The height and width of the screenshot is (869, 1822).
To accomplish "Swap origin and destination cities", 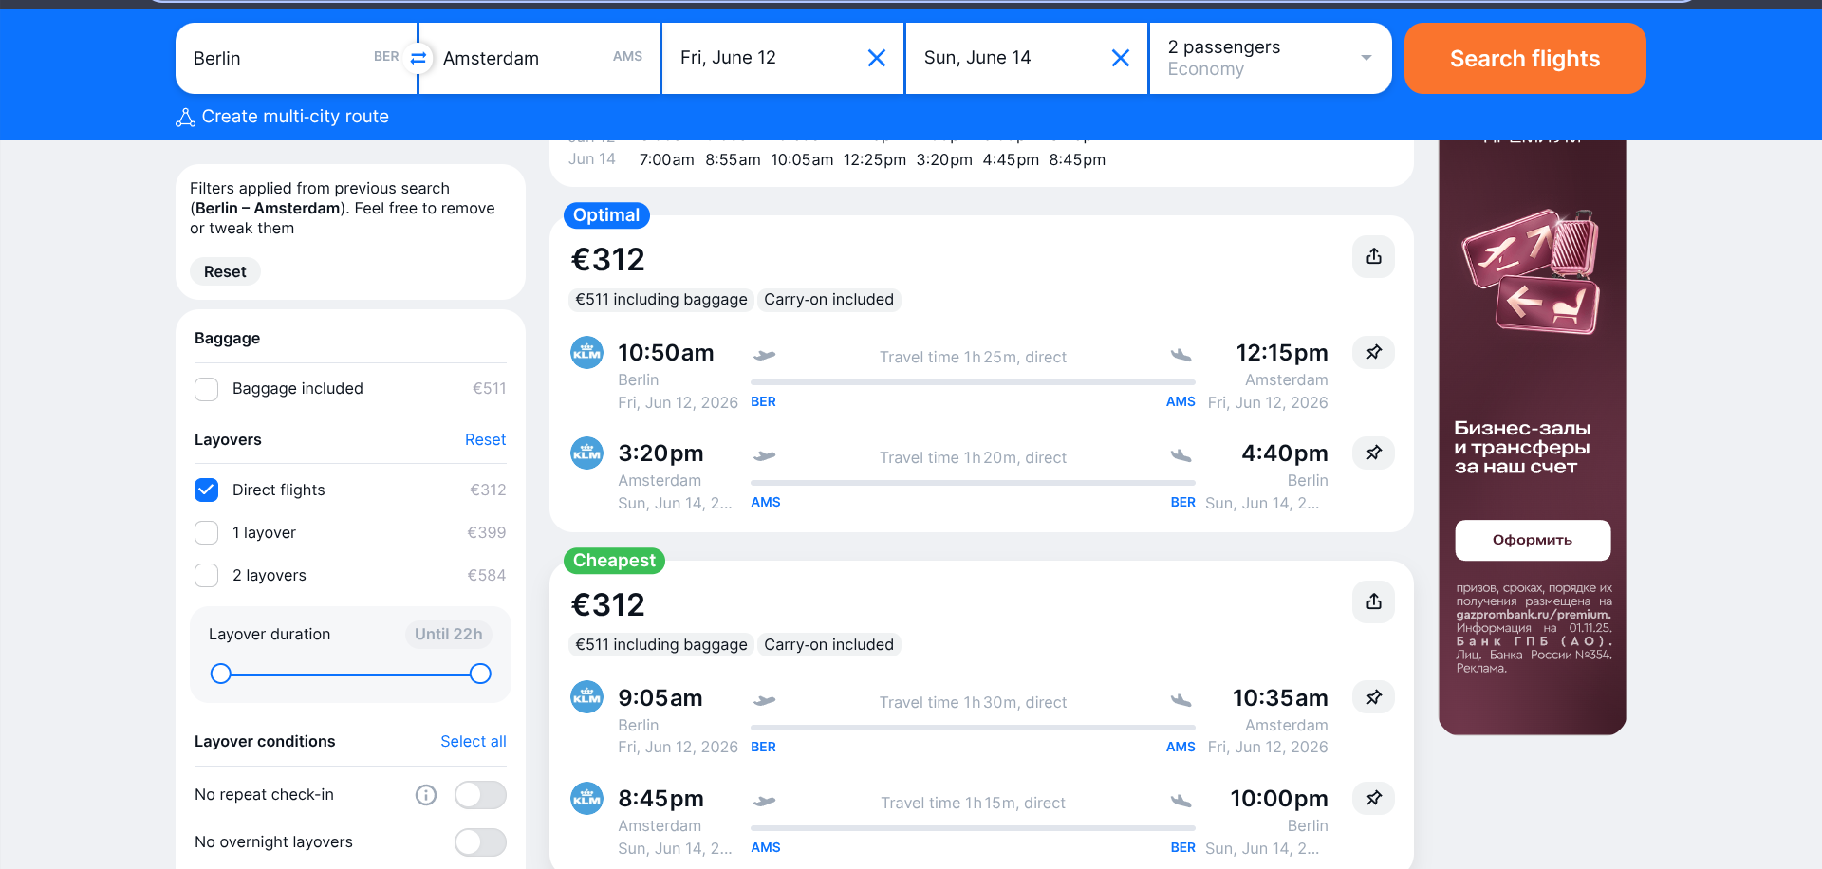I will pyautogui.click(x=418, y=58).
